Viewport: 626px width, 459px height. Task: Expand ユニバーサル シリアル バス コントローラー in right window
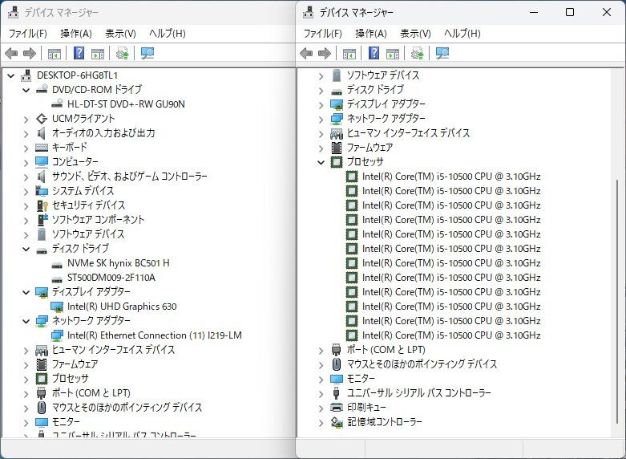[321, 393]
